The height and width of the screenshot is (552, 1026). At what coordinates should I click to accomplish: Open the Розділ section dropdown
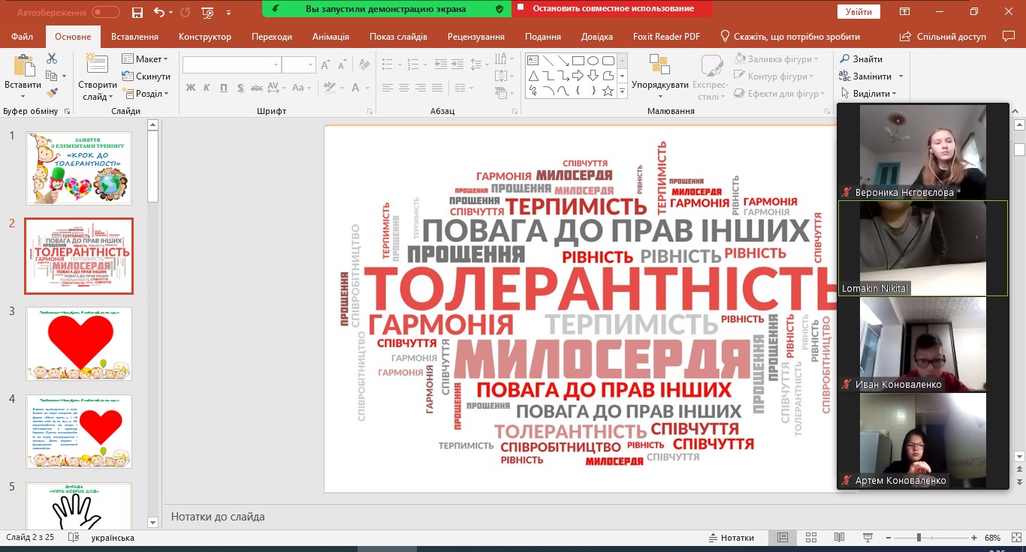pos(146,94)
